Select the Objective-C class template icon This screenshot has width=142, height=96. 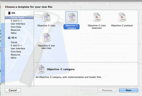(46, 17)
